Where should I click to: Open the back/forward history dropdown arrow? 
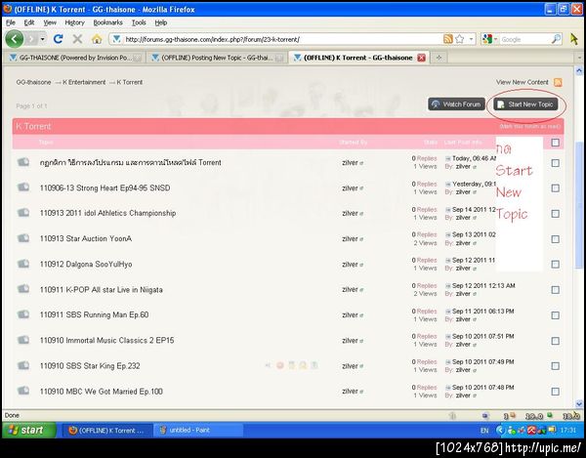[43, 39]
